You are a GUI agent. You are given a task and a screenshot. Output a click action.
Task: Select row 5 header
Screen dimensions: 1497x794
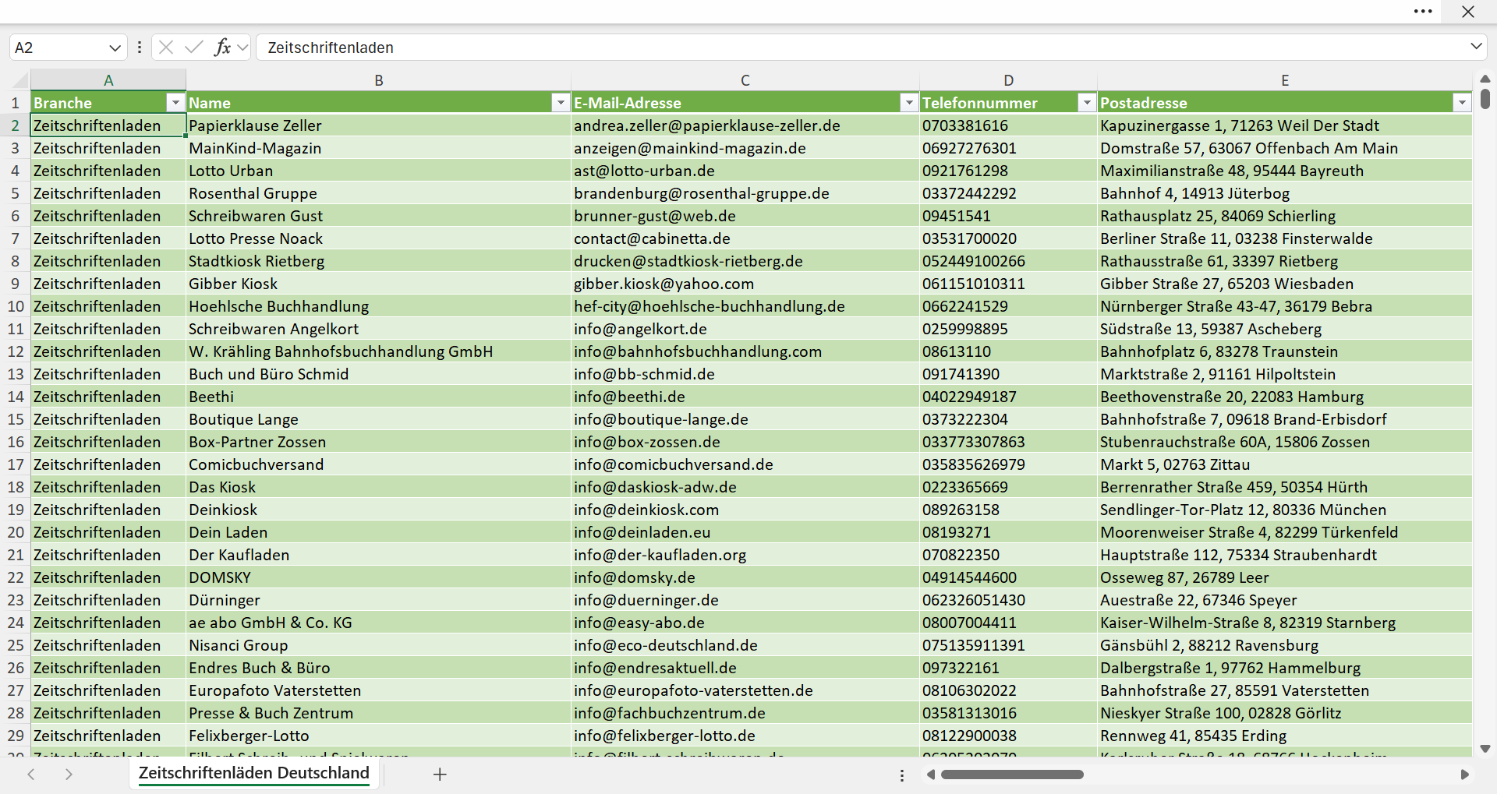click(x=15, y=193)
